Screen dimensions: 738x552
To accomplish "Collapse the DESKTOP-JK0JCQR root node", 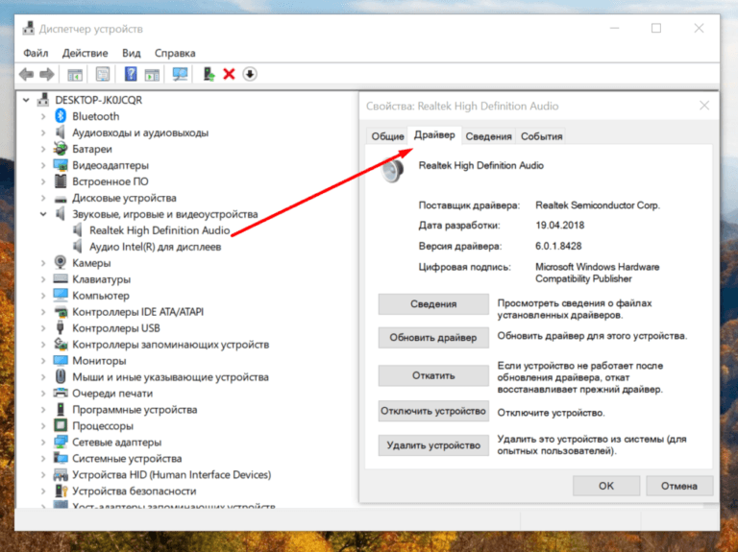I will click(26, 100).
